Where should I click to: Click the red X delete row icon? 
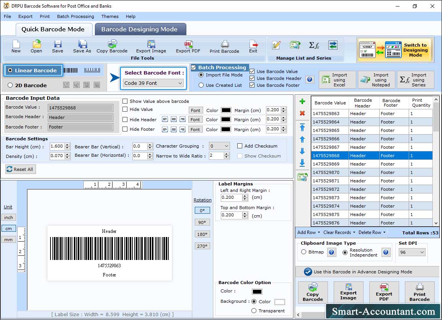[302, 113]
